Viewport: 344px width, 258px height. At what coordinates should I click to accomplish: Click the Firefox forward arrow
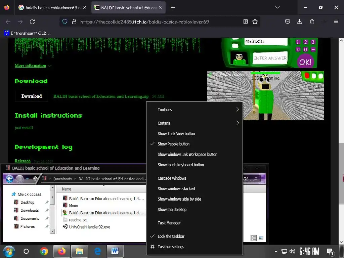(20, 22)
